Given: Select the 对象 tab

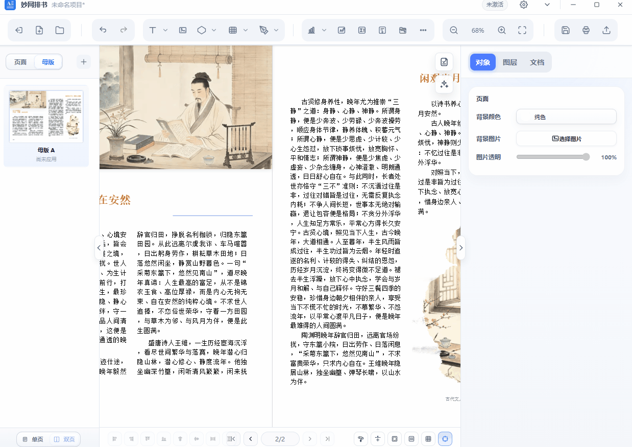Looking at the screenshot, I should (x=482, y=62).
